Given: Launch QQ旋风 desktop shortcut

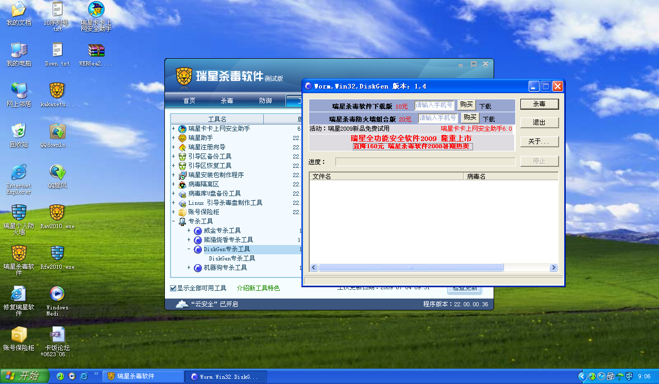Looking at the screenshot, I should pyautogui.click(x=57, y=176).
